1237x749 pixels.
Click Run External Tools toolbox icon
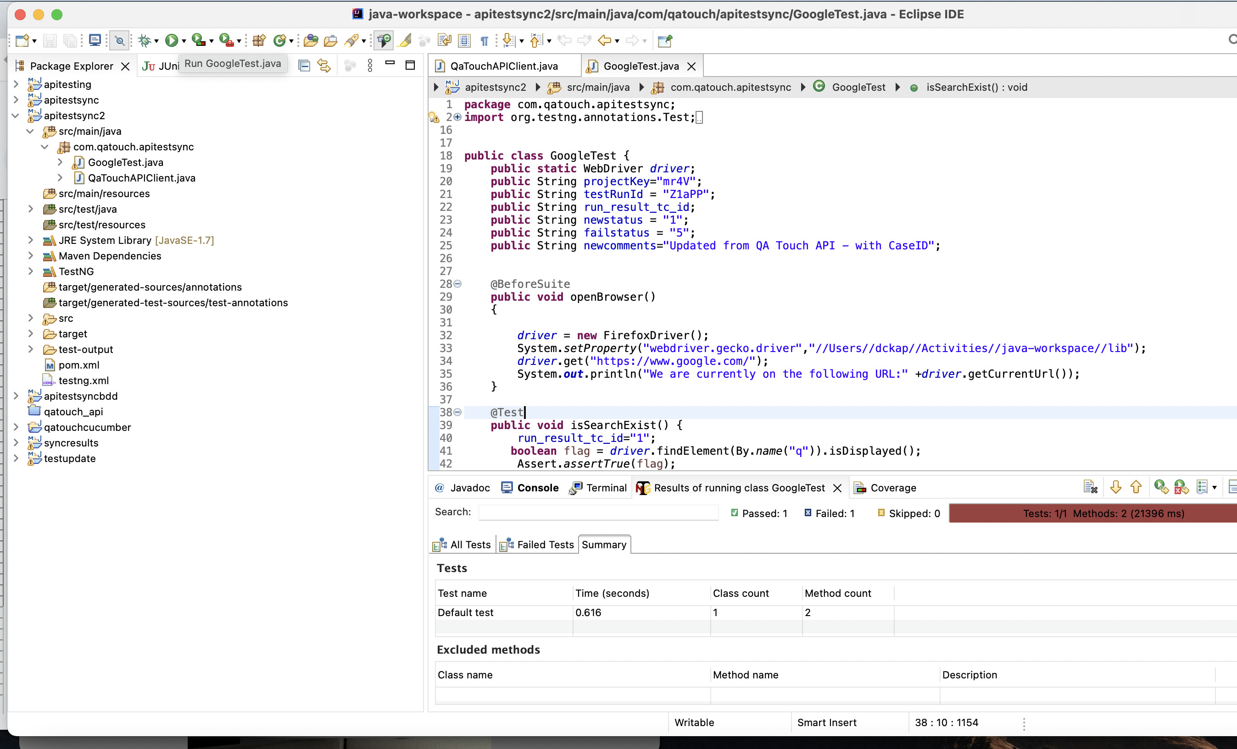point(226,40)
